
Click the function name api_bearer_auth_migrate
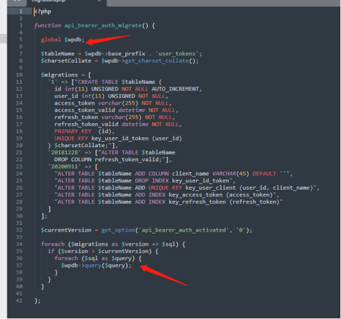tap(103, 25)
